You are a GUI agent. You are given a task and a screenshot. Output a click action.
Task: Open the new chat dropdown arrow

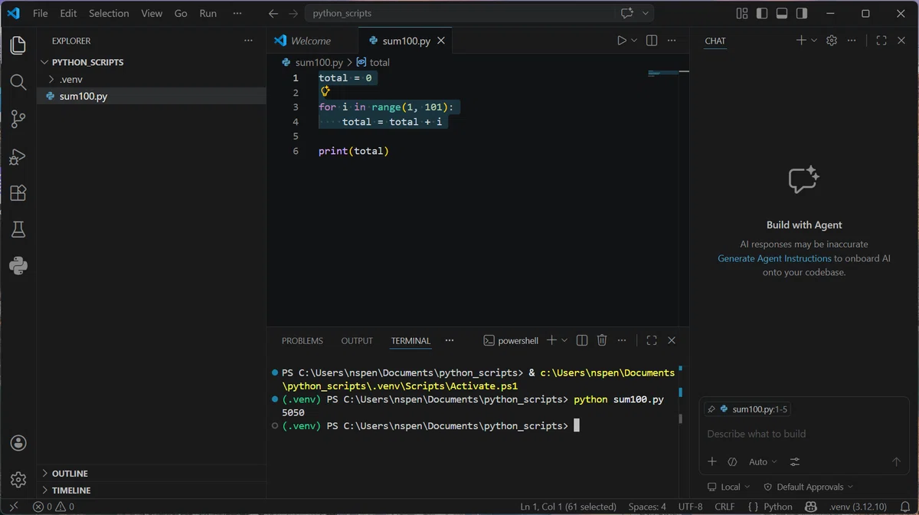coord(814,41)
